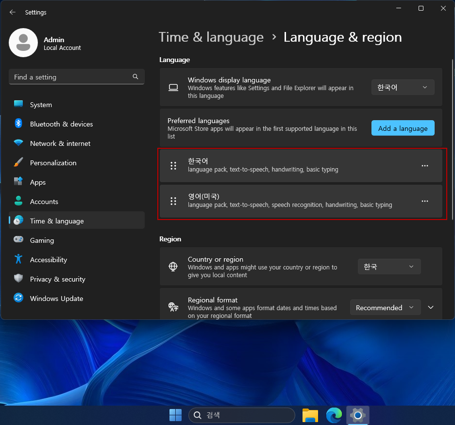Screen dimensions: 455x425
Task: Click the search magnifier in Find a setting
Action: [x=135, y=77]
